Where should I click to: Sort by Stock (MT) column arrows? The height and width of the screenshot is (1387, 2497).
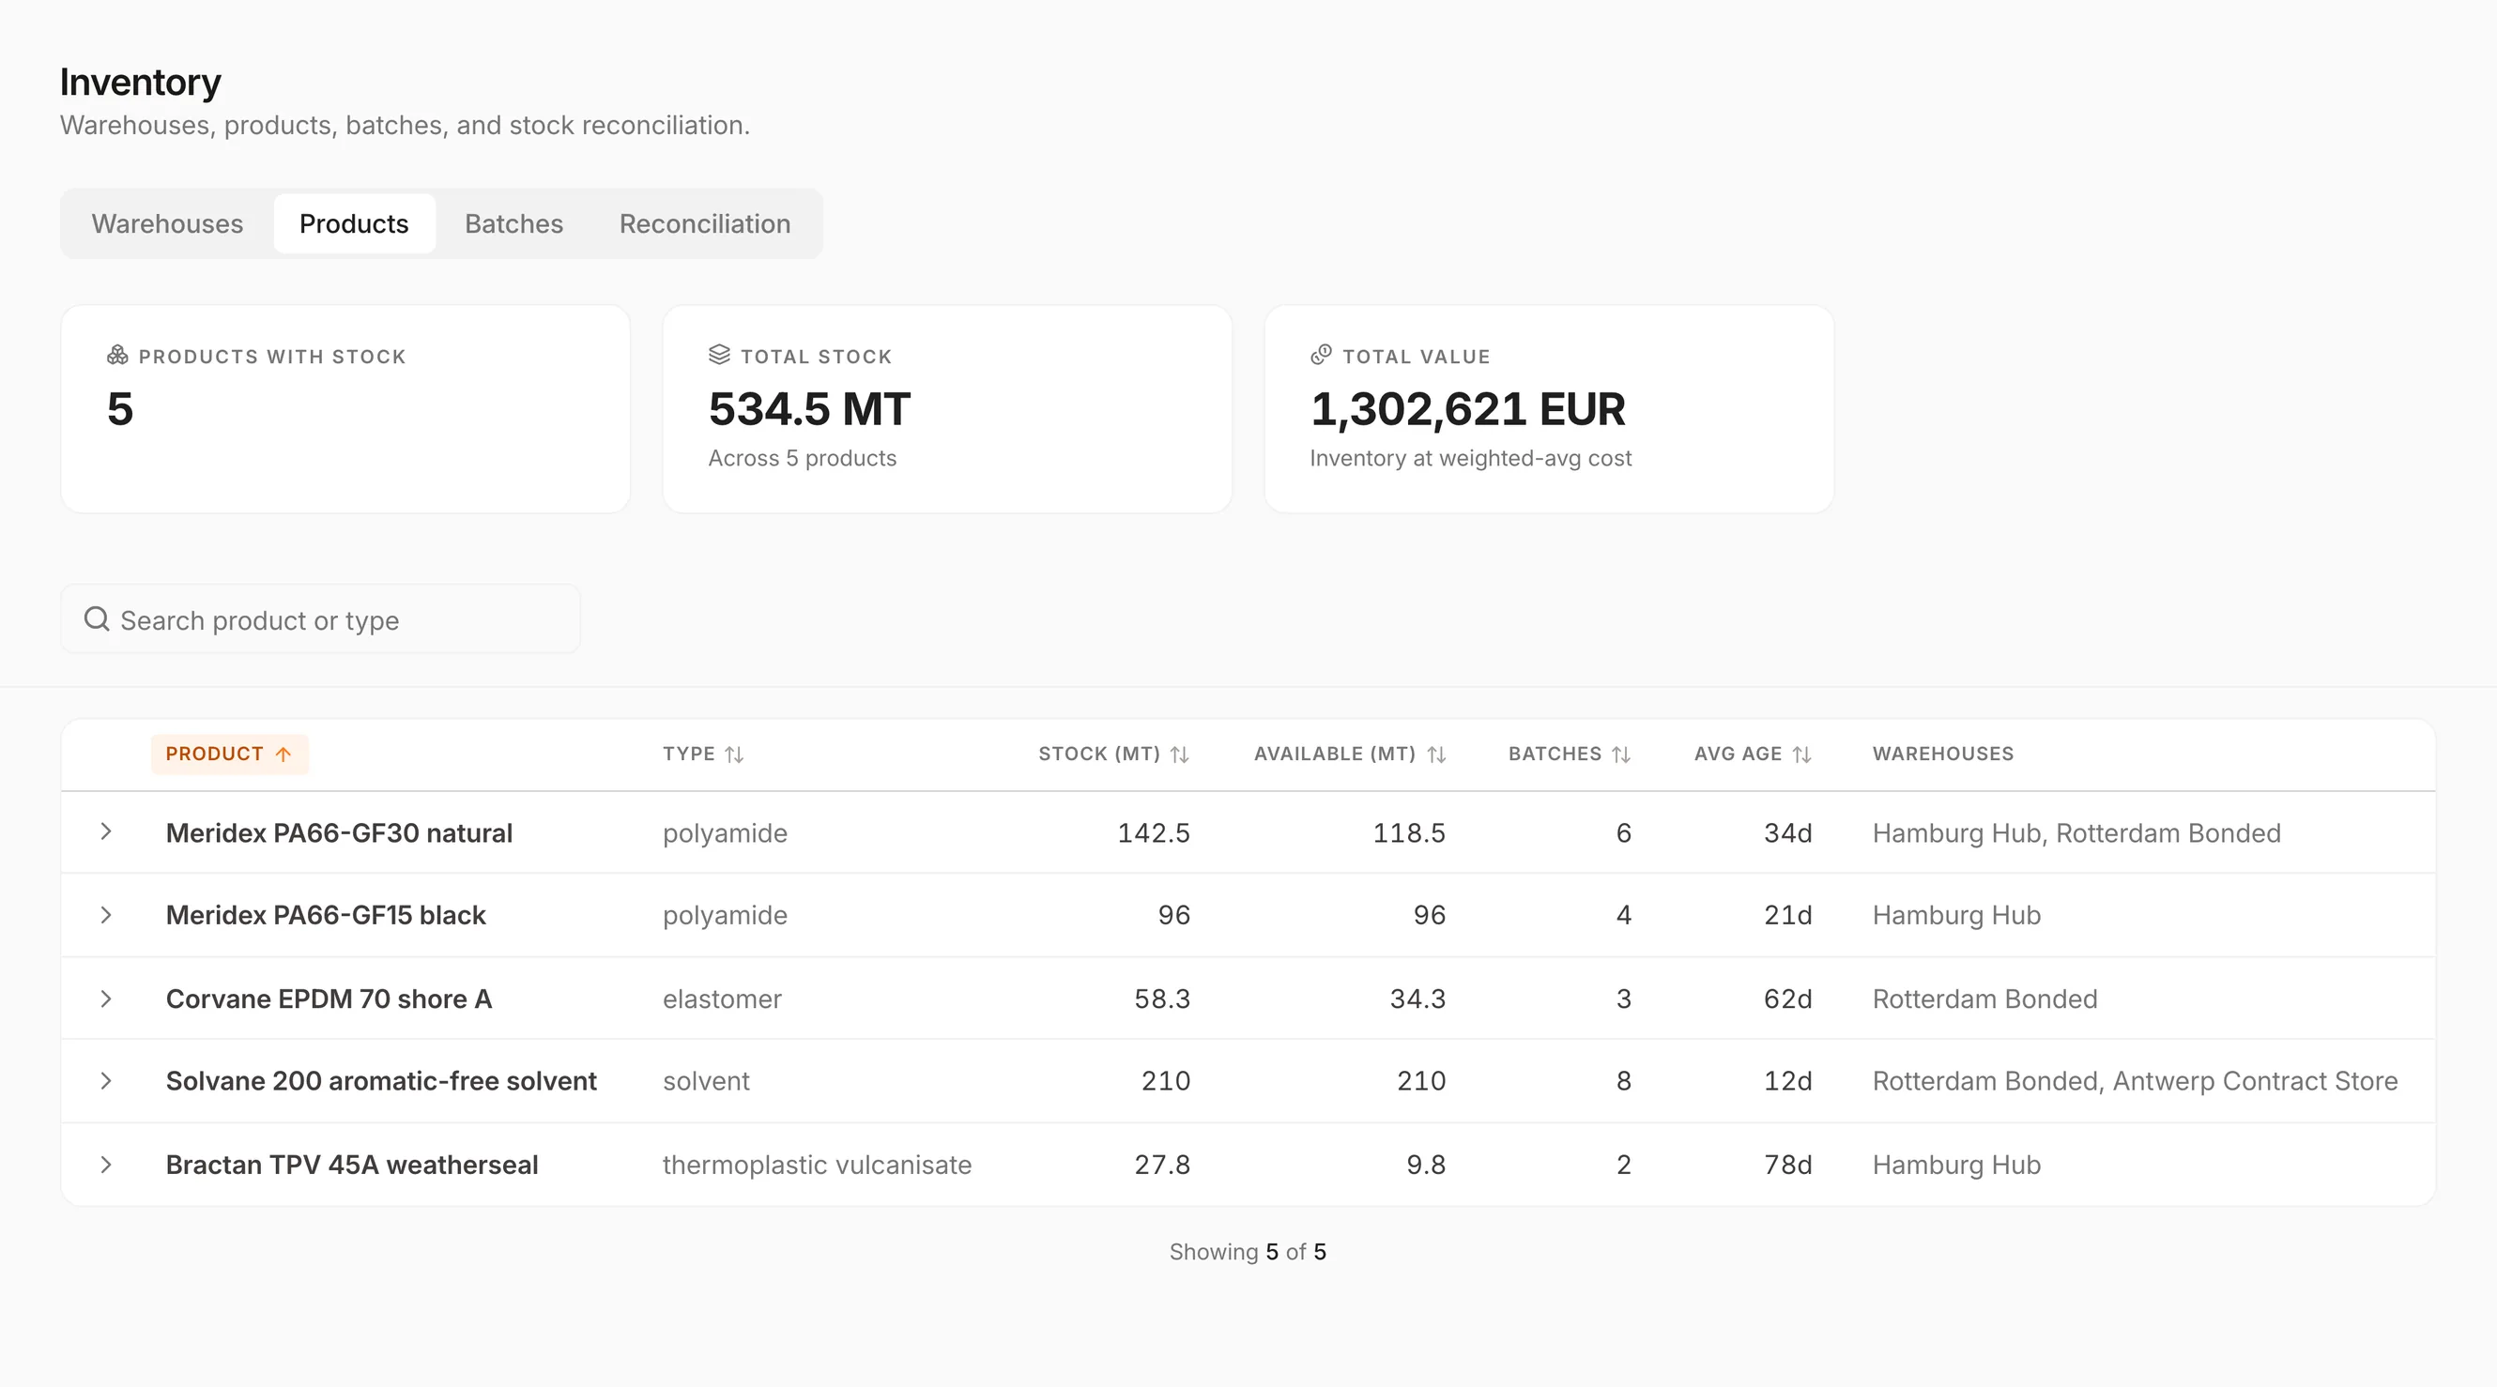click(x=1180, y=755)
